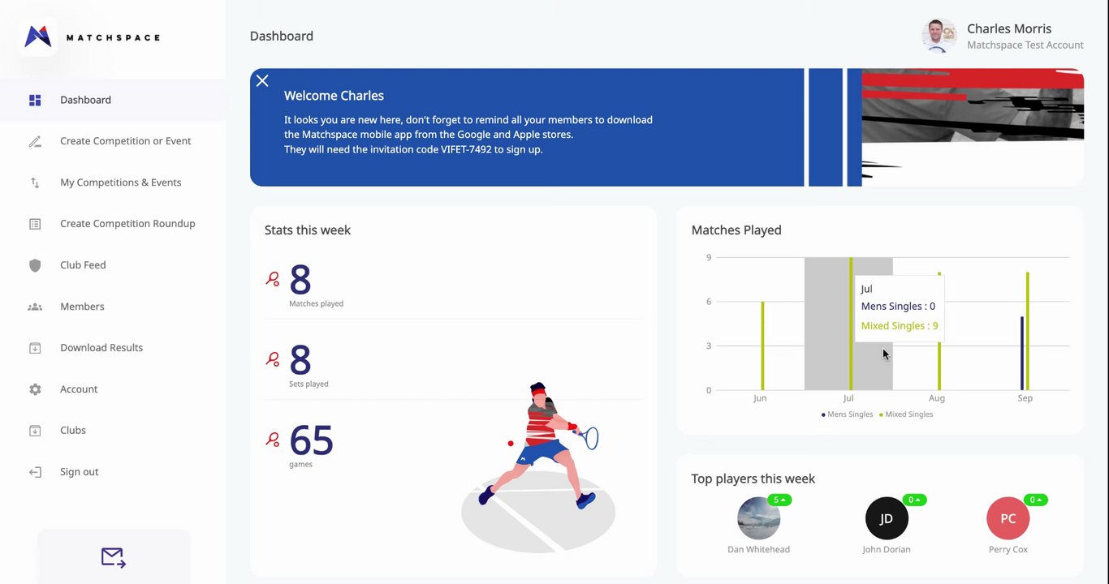
Task: Close the Welcome Charles banner
Action: click(x=262, y=80)
